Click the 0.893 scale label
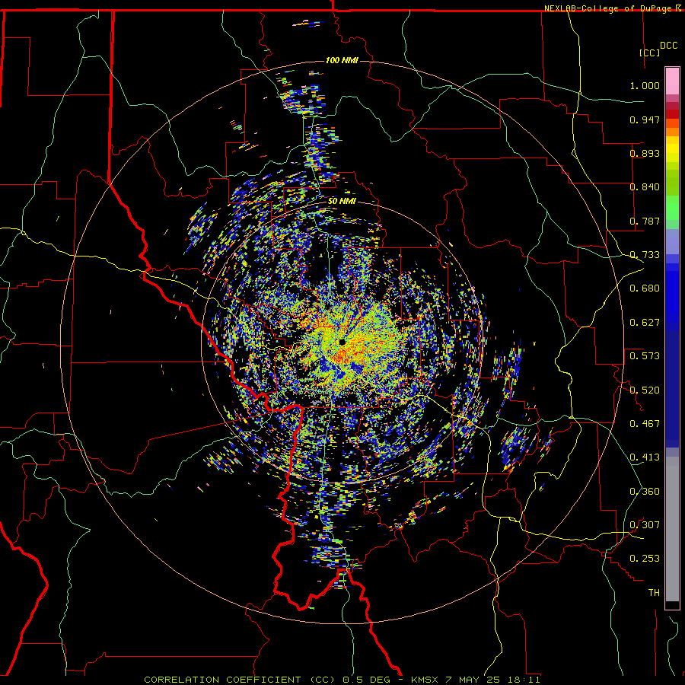This screenshot has width=685, height=685. (x=645, y=153)
